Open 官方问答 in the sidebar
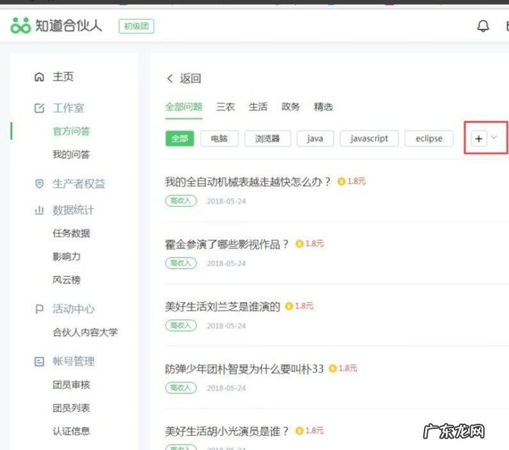Viewport: 509px width, 450px height. (x=71, y=131)
